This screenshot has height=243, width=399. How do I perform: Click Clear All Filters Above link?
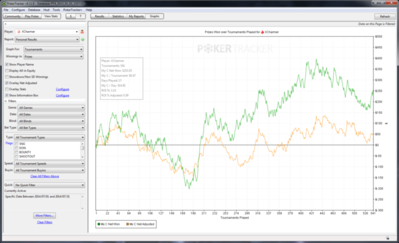(44, 176)
